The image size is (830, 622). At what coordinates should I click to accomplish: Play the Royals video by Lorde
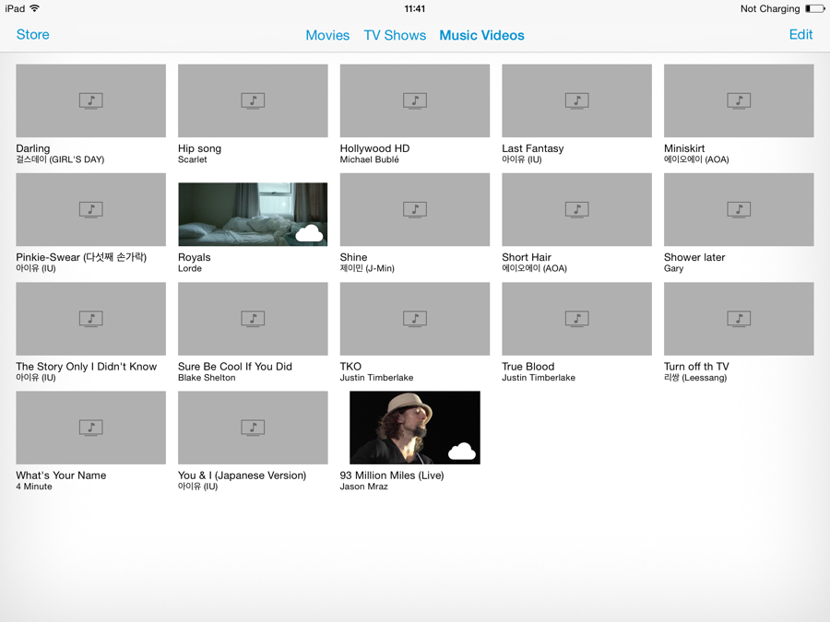253,214
